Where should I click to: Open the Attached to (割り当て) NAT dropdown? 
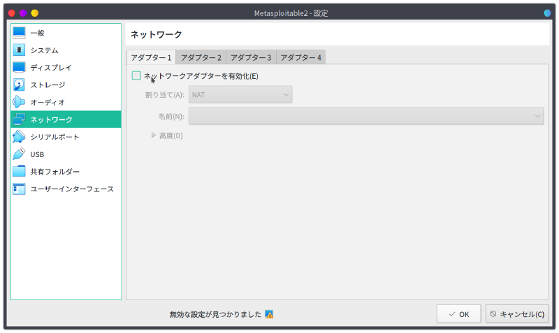(x=240, y=94)
